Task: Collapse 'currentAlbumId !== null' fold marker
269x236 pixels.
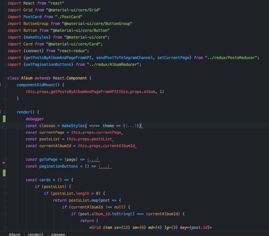Action: click(x=6, y=207)
